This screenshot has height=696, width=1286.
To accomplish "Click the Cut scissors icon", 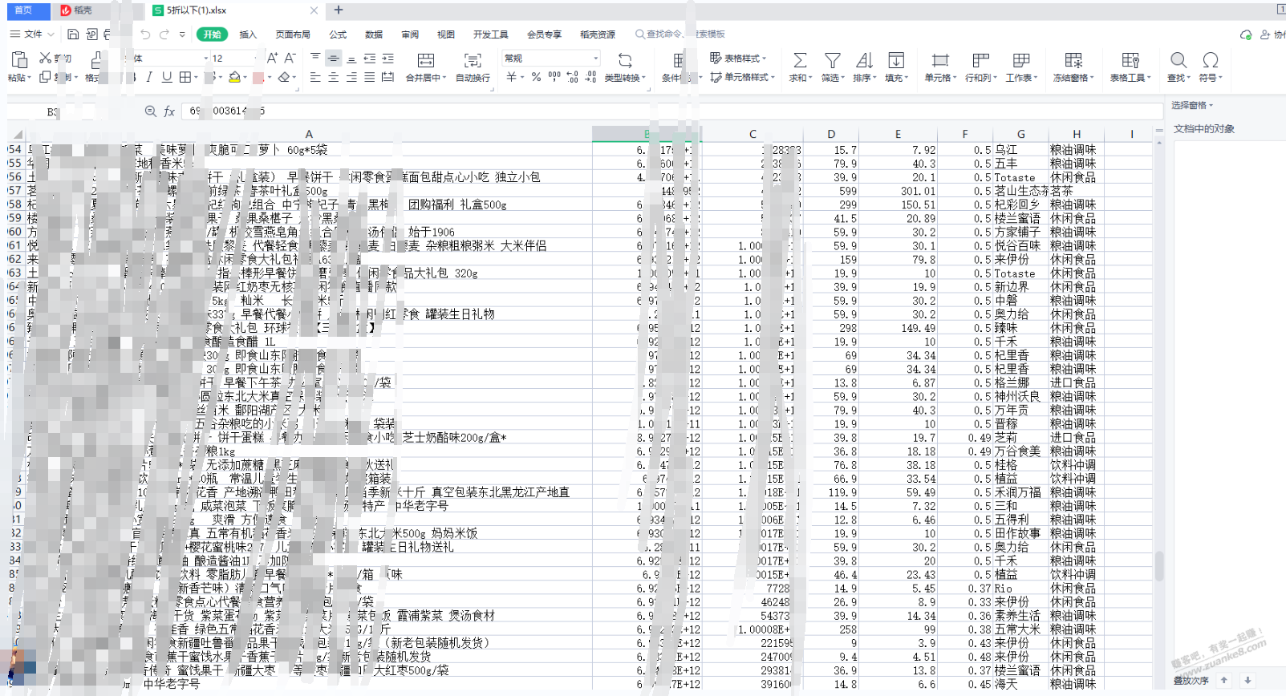I will 45,58.
